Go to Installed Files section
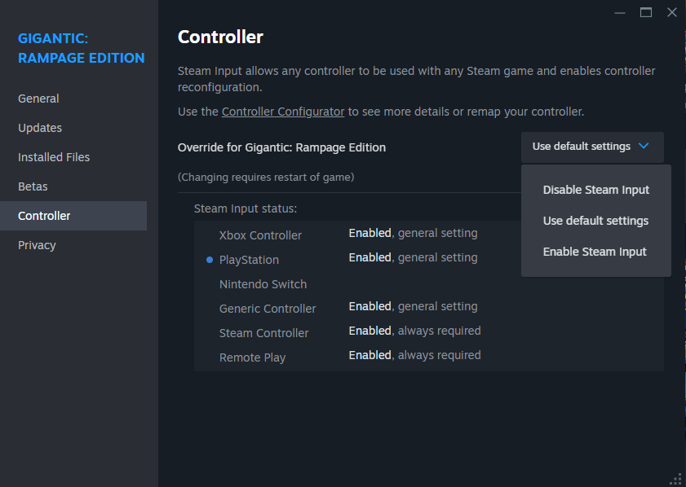686x487 pixels. click(x=54, y=157)
